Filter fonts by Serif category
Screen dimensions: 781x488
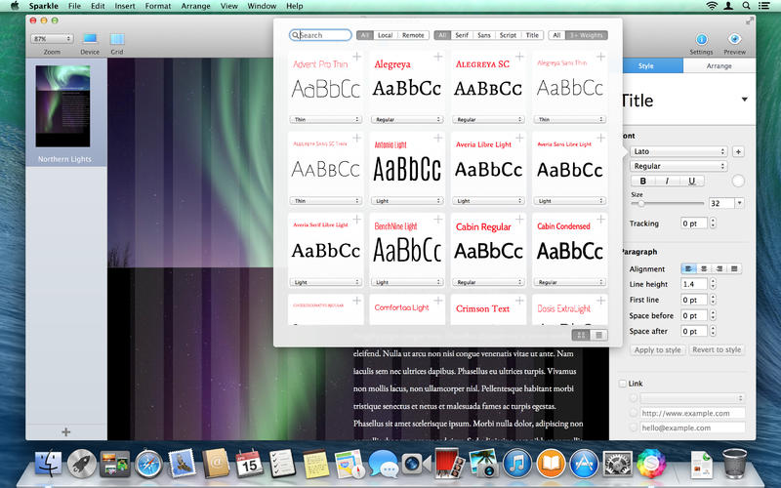point(462,35)
